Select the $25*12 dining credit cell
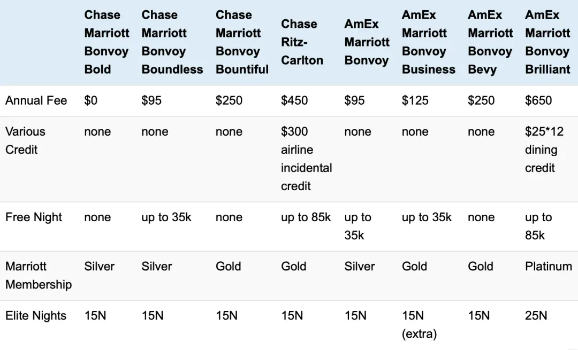The width and height of the screenshot is (578, 350). coord(544,150)
